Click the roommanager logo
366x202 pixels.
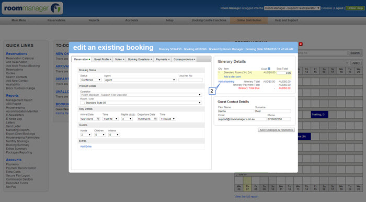click(32, 8)
